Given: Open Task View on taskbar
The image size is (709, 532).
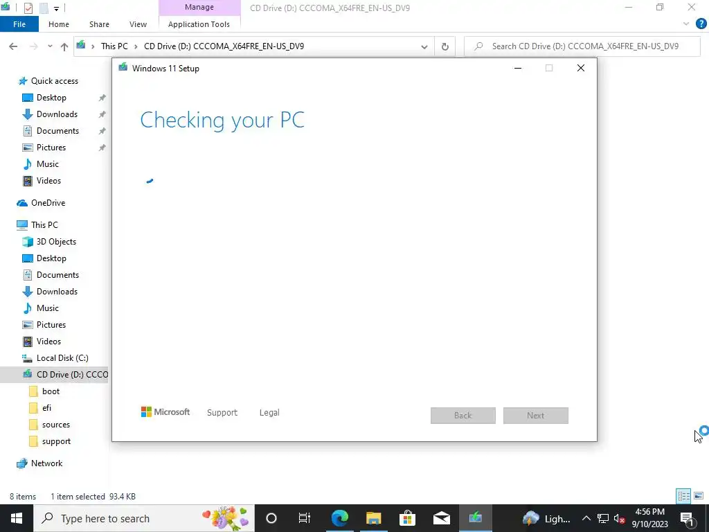Looking at the screenshot, I should 305,518.
